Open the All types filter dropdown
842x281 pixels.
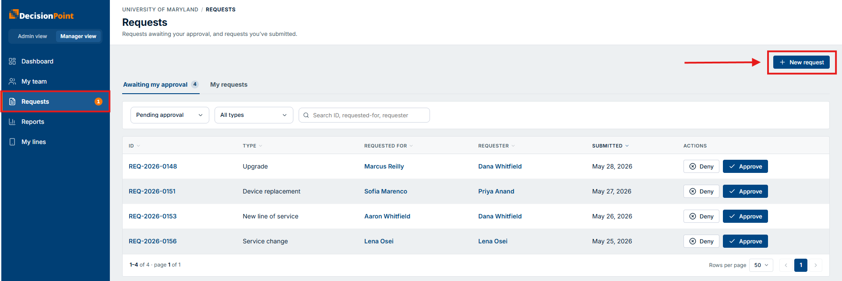[254, 115]
